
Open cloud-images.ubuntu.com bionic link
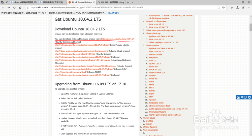81,51
